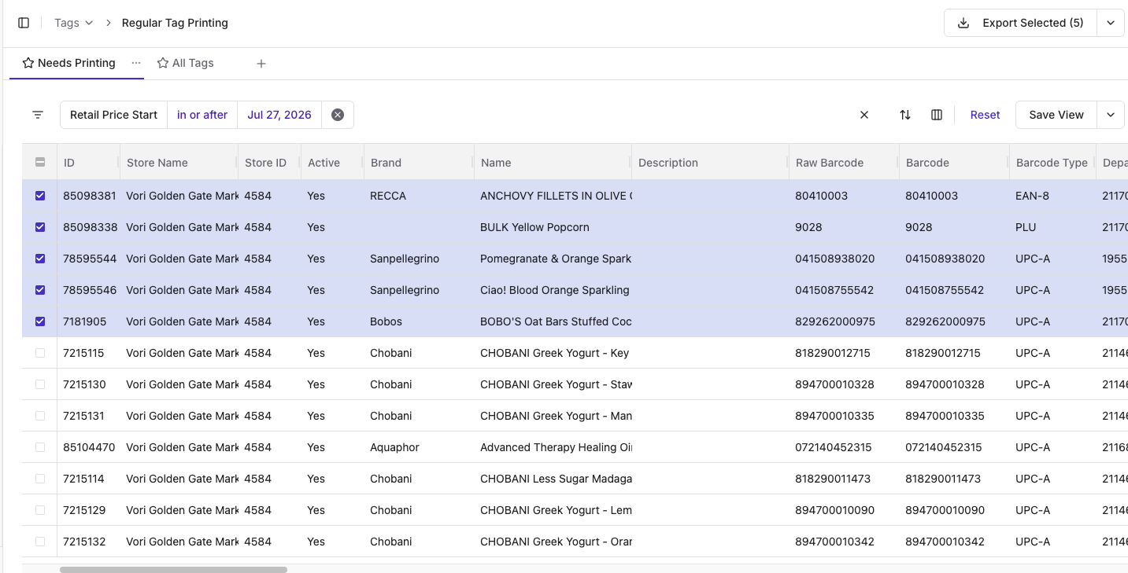Screen dimensions: 1128x573
Task: Uncheck row 85098381 checkbox
Action: pyautogui.click(x=40, y=196)
